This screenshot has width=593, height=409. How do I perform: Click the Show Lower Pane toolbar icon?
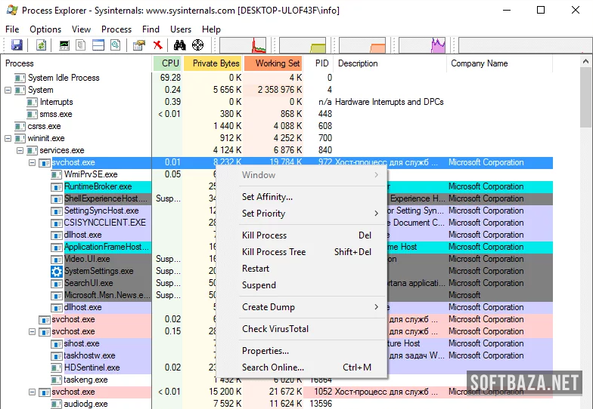point(98,45)
